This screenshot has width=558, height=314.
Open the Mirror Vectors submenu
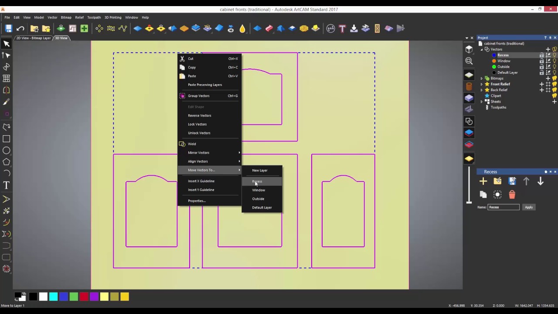click(209, 153)
